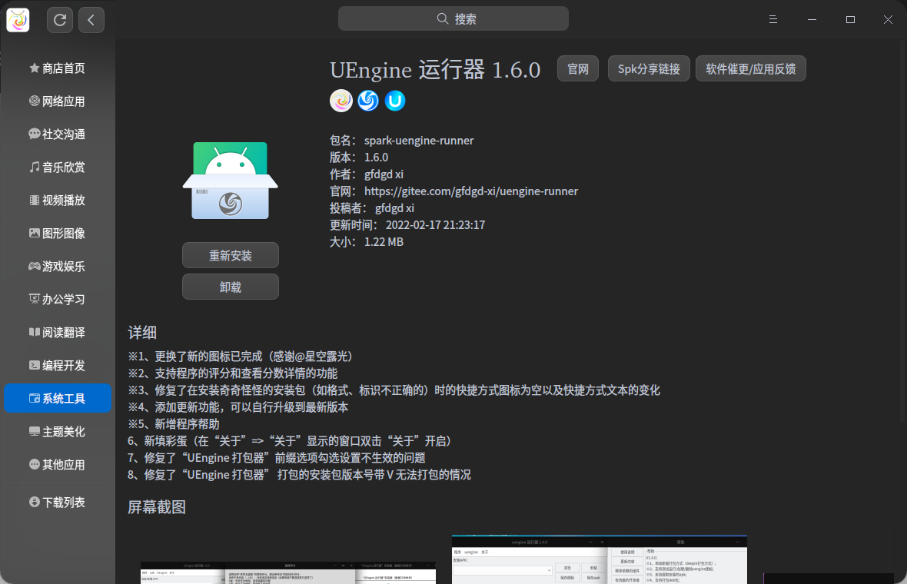The image size is (907, 584).
Task: Go back with the back arrow
Action: coord(91,20)
